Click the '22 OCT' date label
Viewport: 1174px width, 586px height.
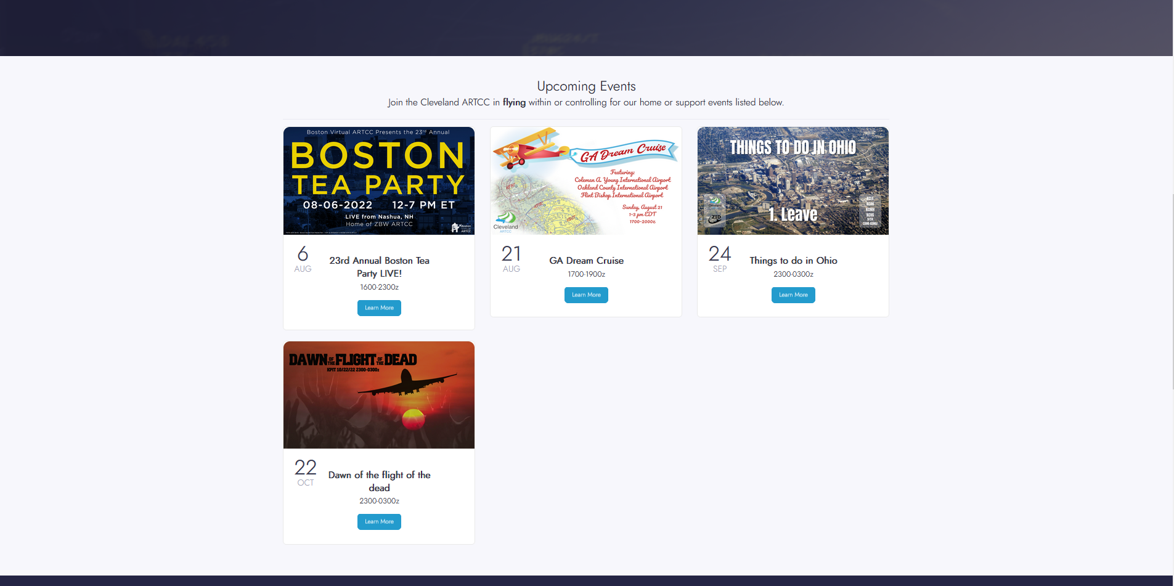click(305, 473)
